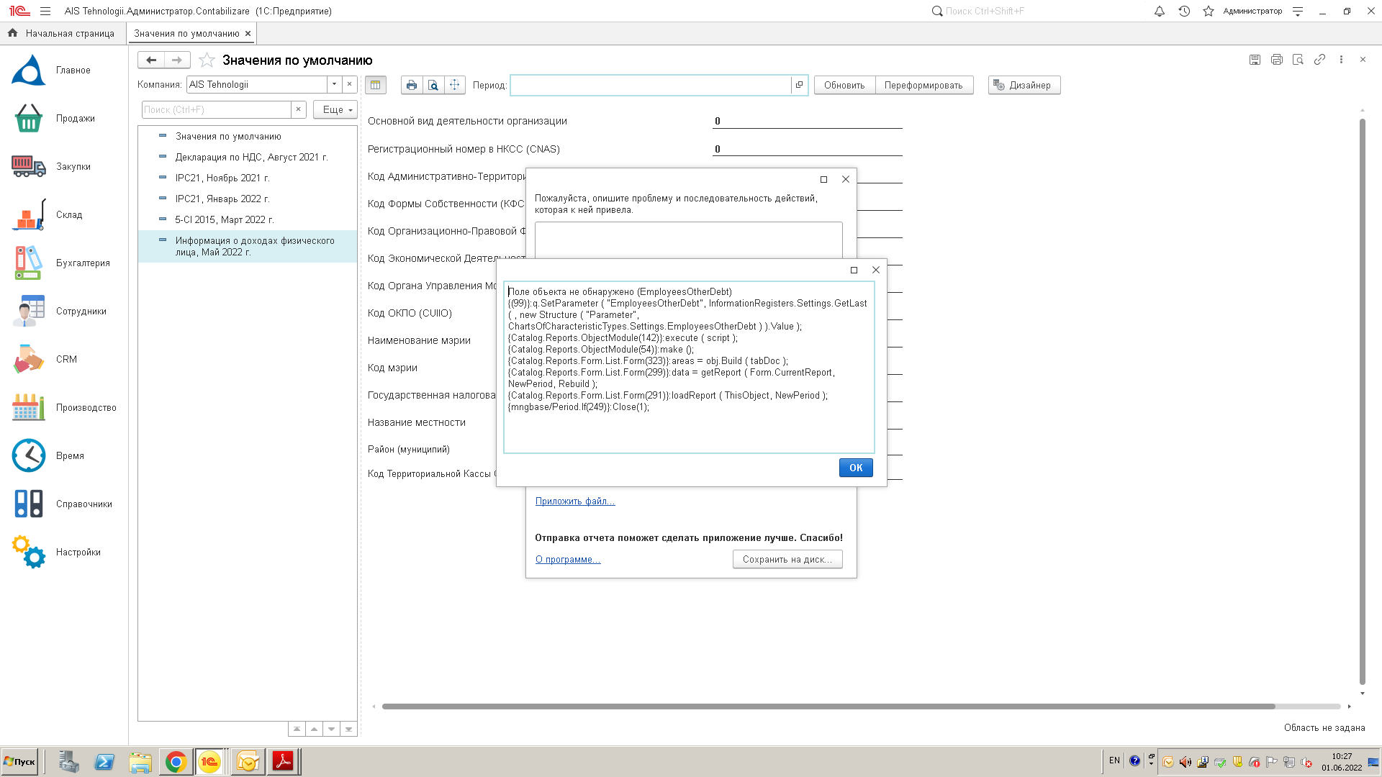Add page to favorites star

pyautogui.click(x=207, y=60)
